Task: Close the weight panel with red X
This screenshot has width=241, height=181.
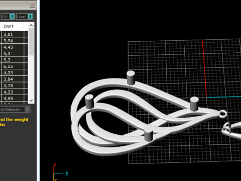Action: [x=32, y=5]
